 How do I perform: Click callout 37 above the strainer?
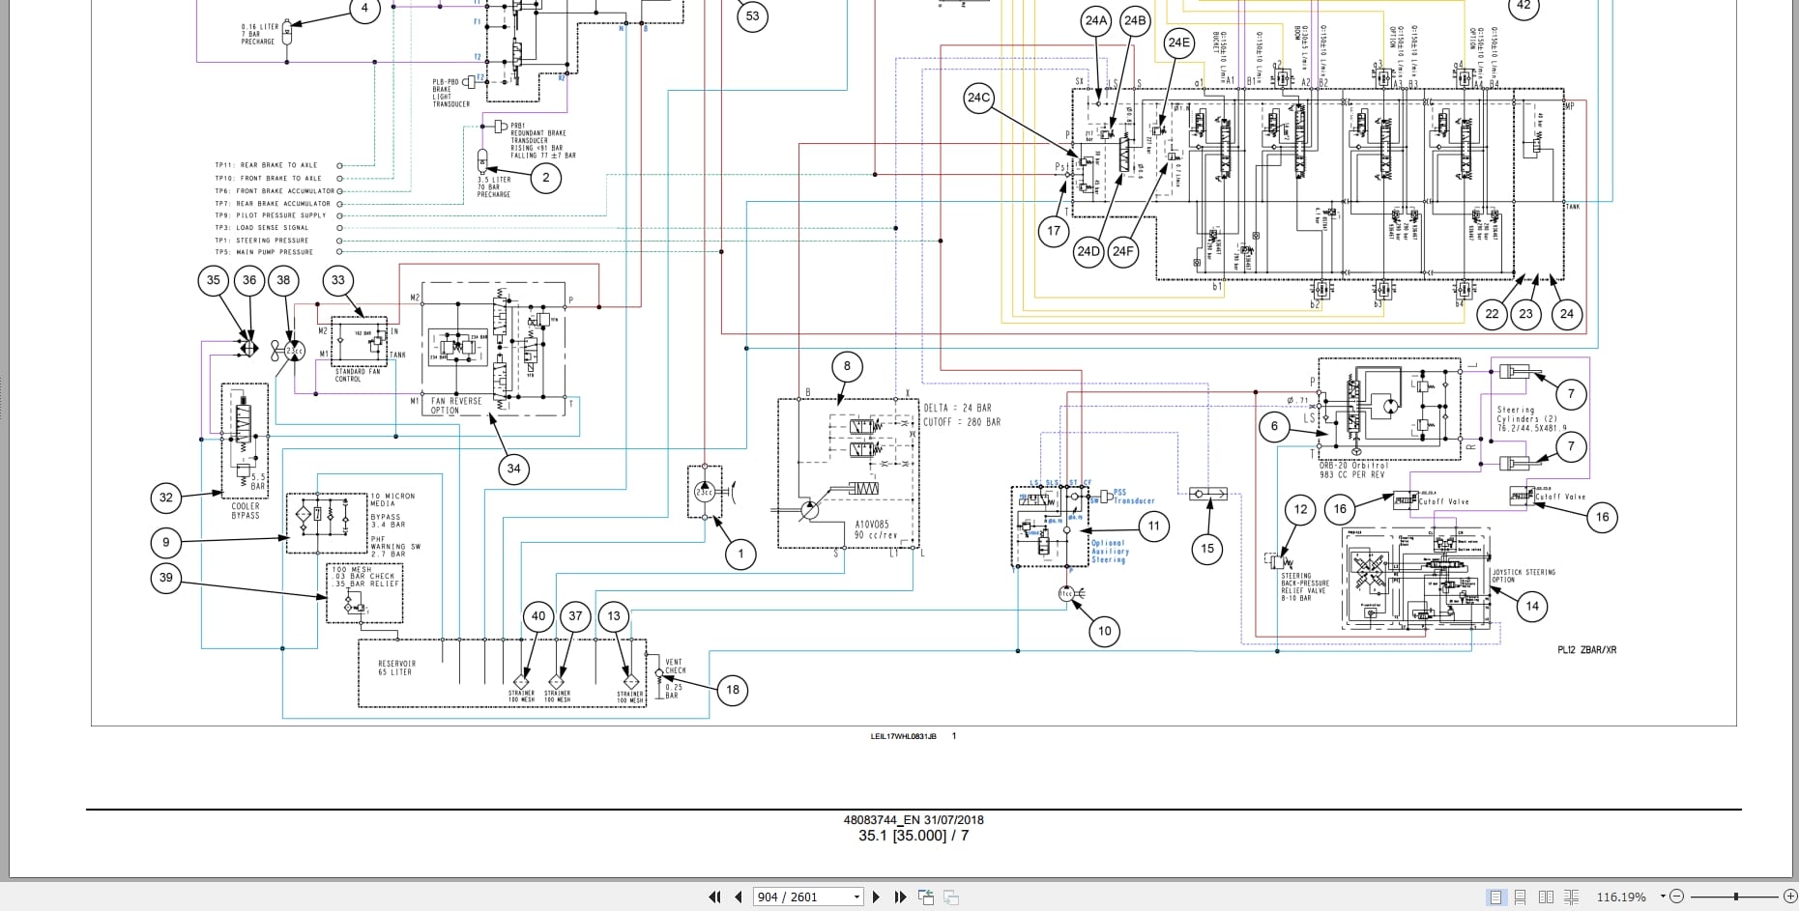(576, 616)
